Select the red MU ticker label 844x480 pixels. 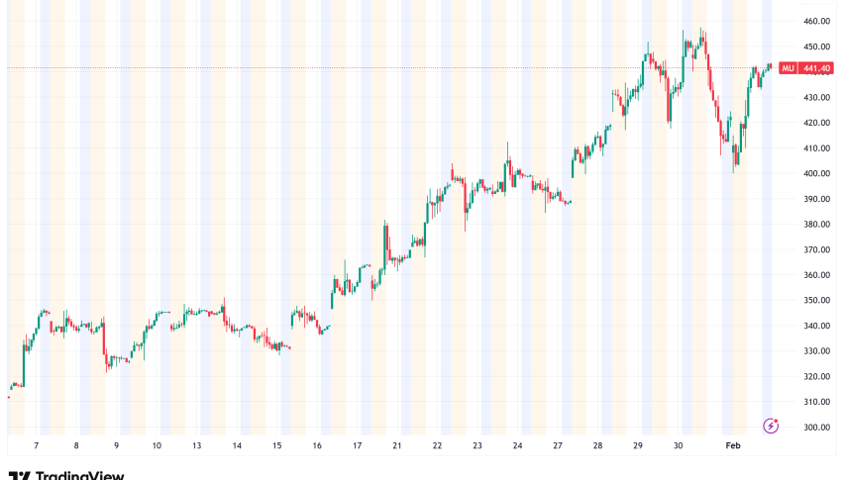pos(788,68)
